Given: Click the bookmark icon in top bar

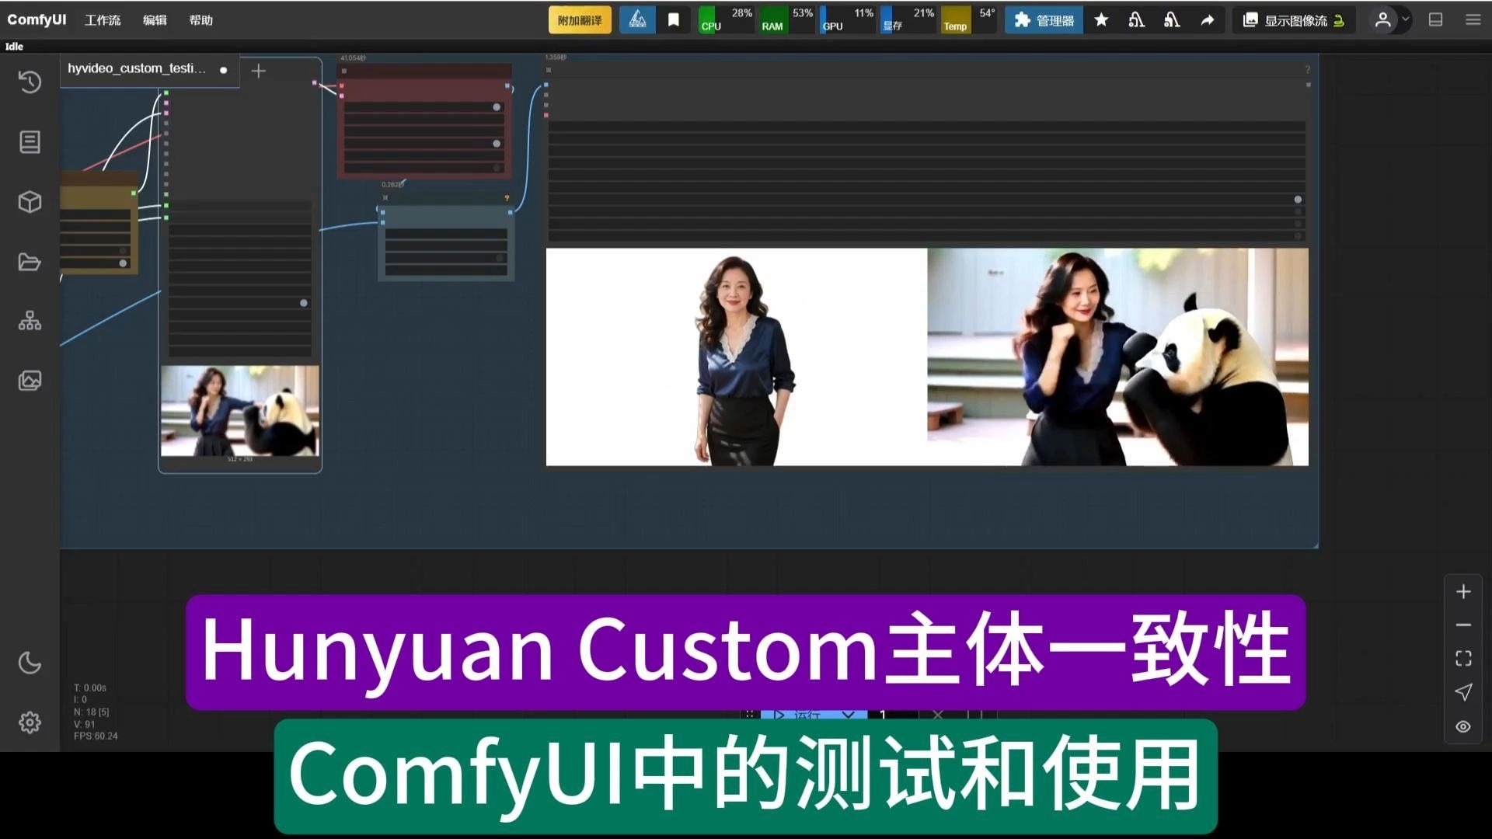Looking at the screenshot, I should 674,20.
